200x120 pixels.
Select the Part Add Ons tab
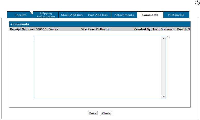tap(98, 15)
